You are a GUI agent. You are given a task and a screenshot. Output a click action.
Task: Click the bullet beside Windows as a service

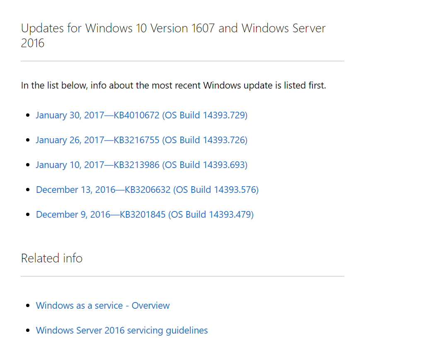click(x=28, y=305)
